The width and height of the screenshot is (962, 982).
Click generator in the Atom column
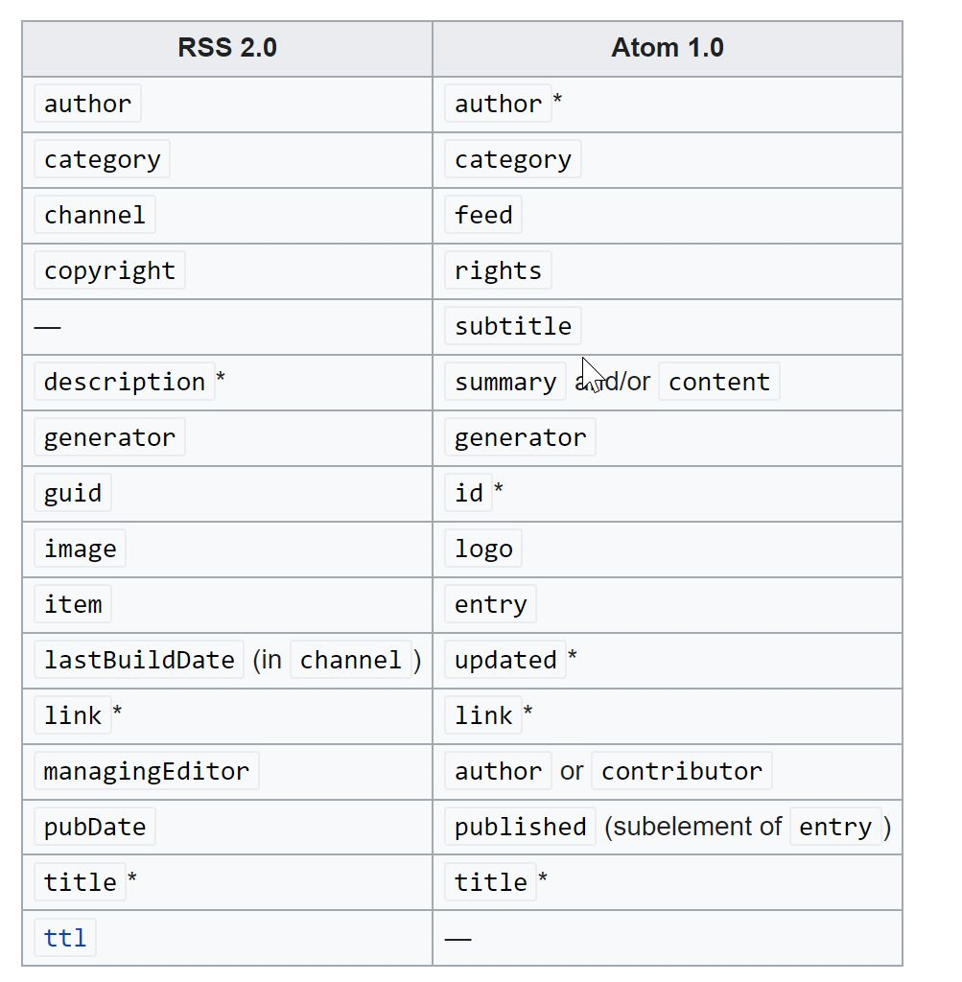(521, 437)
